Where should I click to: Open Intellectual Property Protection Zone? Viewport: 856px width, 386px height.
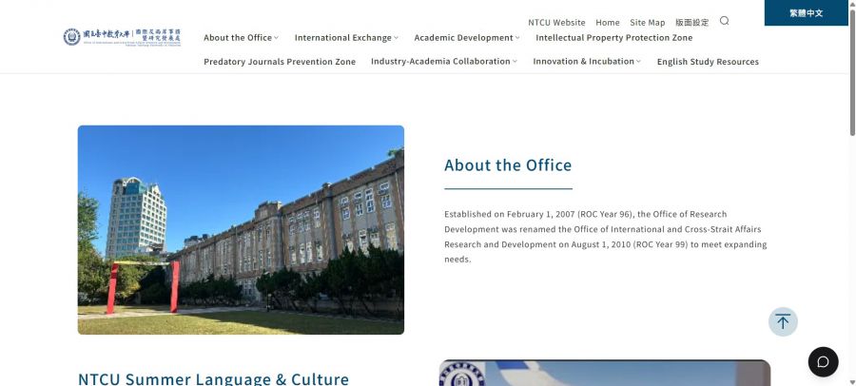613,38
